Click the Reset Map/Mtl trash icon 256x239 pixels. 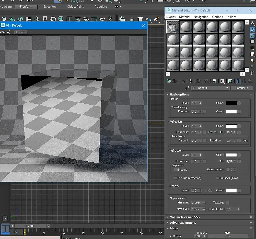pyautogui.click(x=190, y=81)
